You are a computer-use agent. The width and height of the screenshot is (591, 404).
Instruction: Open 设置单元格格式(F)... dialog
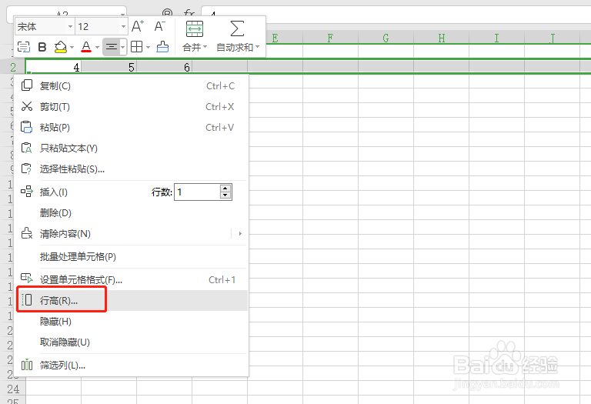pos(131,279)
